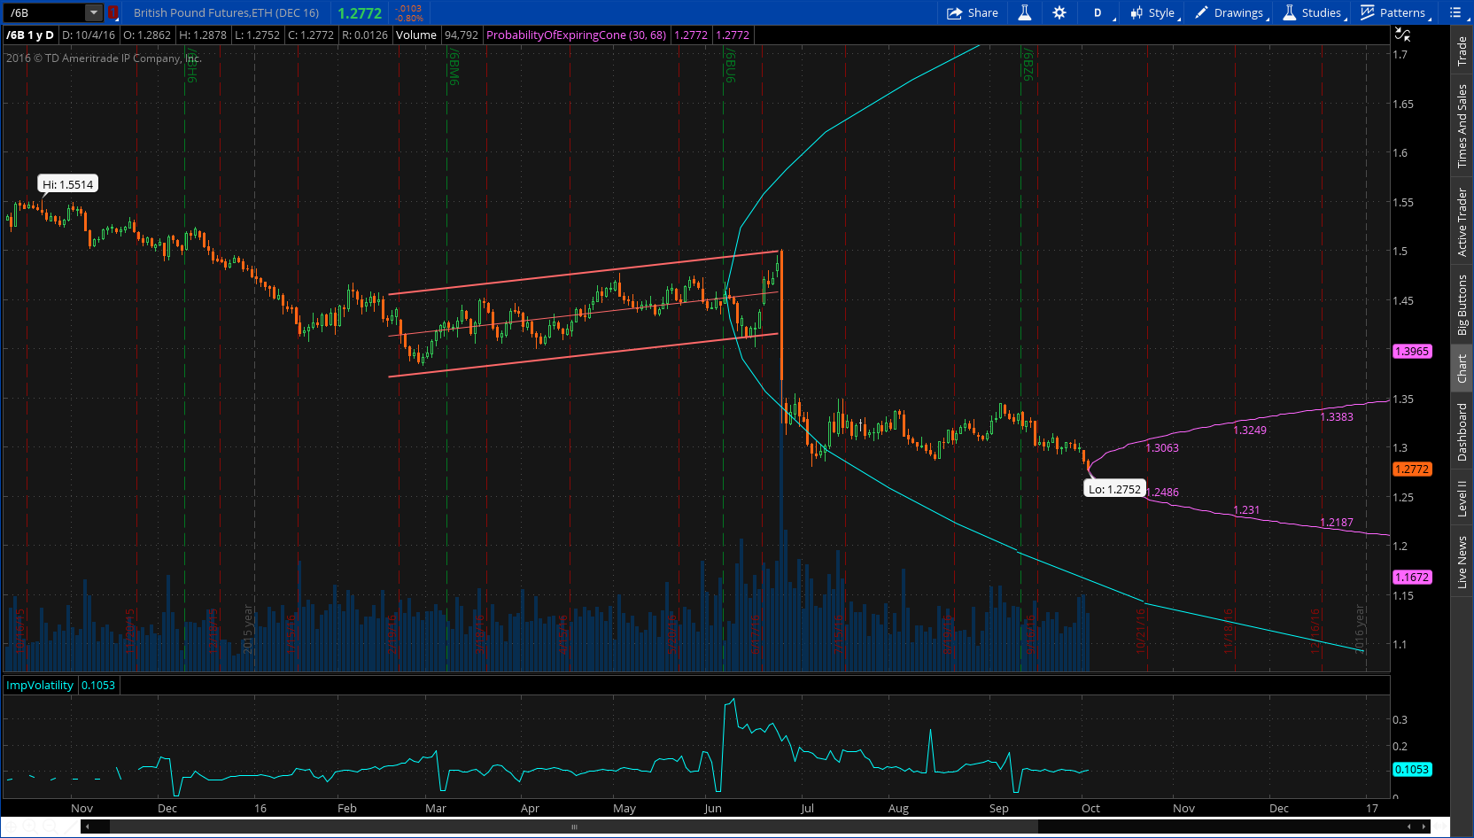Click the scrollbar left arrow
Screen dimensions: 1474x838
pyautogui.click(x=87, y=826)
